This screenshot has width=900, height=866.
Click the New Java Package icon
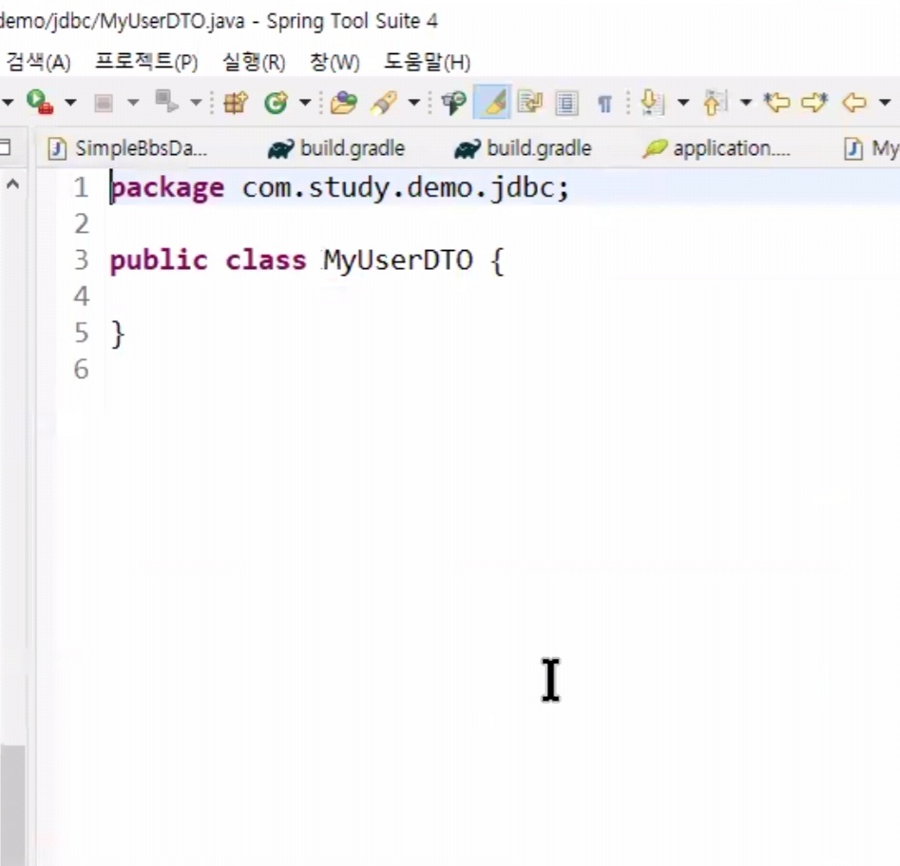pos(236,103)
